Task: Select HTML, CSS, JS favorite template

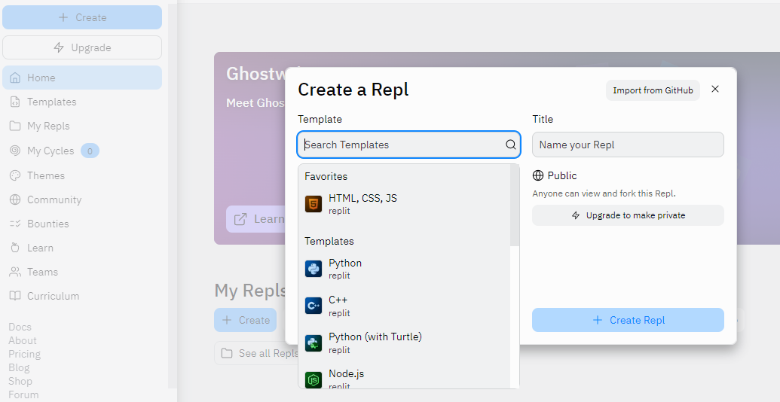Action: pos(404,204)
